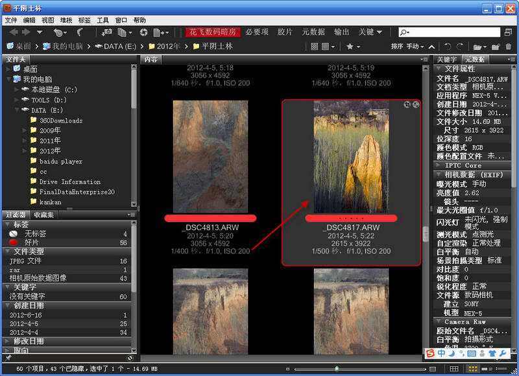Select the _DSC4813.ARW thumbnail
Screen dimensions: 519x376
210,157
